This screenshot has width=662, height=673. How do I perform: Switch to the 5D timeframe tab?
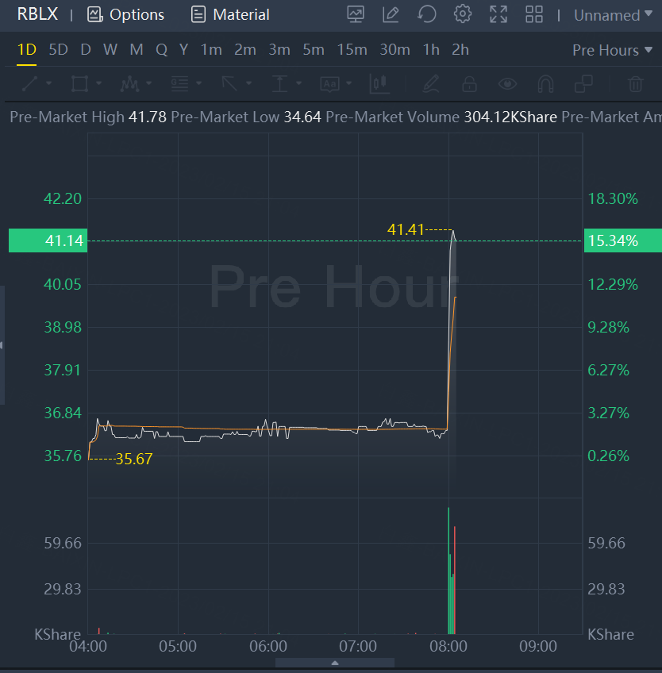pyautogui.click(x=59, y=50)
